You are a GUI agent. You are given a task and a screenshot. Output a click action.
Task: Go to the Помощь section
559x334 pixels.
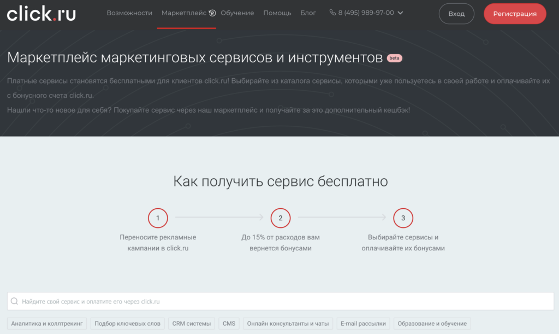tap(277, 13)
